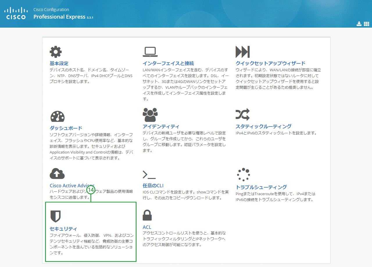372x267 pixels.
Task: Click the gear icon above 基本設定
Action: click(56, 52)
